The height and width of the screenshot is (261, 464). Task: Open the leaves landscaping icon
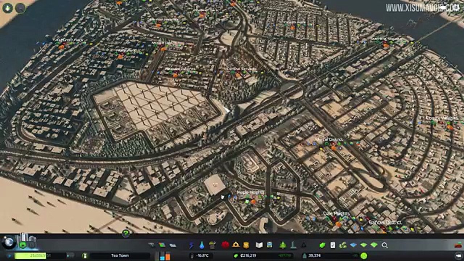[343, 245]
